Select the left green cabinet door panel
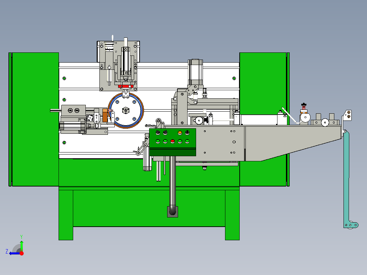367x275 pixels. tap(35, 119)
